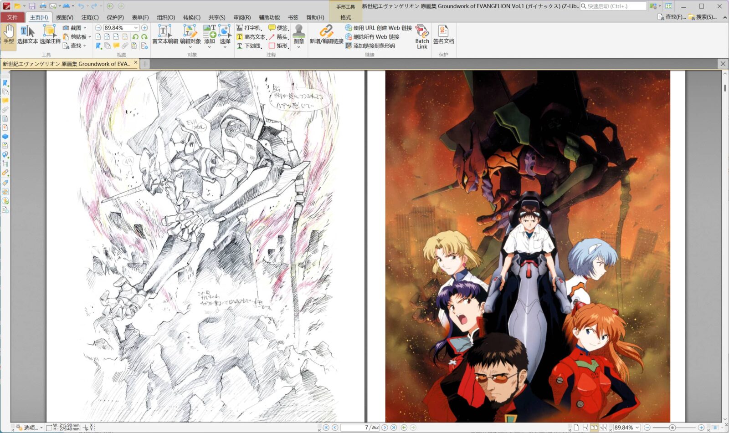Click the ribbon zoom out minus button
The width and height of the screenshot is (729, 433).
pyautogui.click(x=98, y=28)
